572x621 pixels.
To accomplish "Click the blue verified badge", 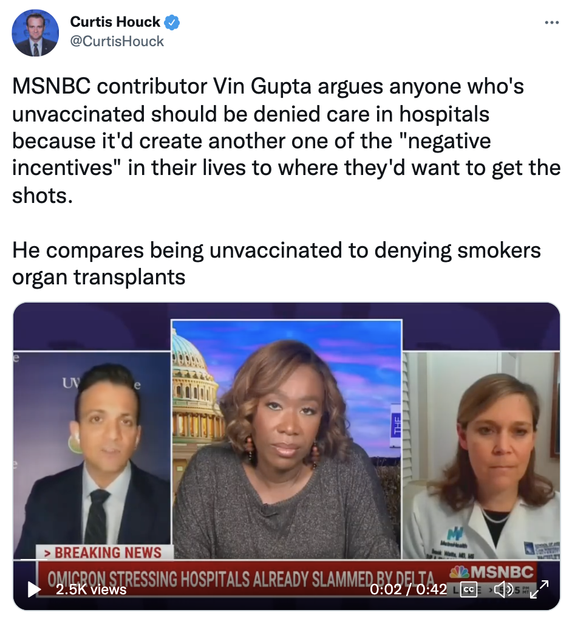I will [172, 22].
